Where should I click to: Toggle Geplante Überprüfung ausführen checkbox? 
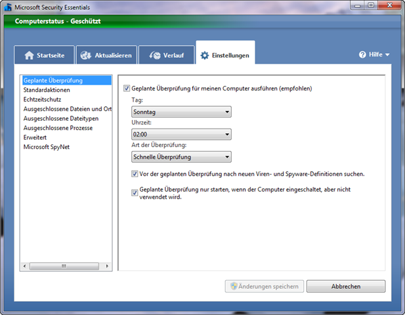pyautogui.click(x=127, y=88)
